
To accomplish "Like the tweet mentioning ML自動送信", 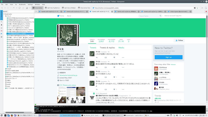I will [114, 67].
